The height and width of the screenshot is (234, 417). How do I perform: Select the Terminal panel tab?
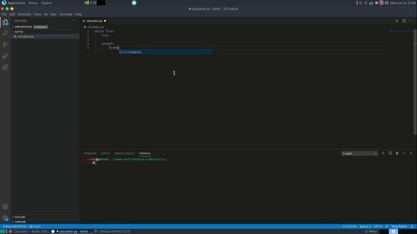(x=145, y=153)
